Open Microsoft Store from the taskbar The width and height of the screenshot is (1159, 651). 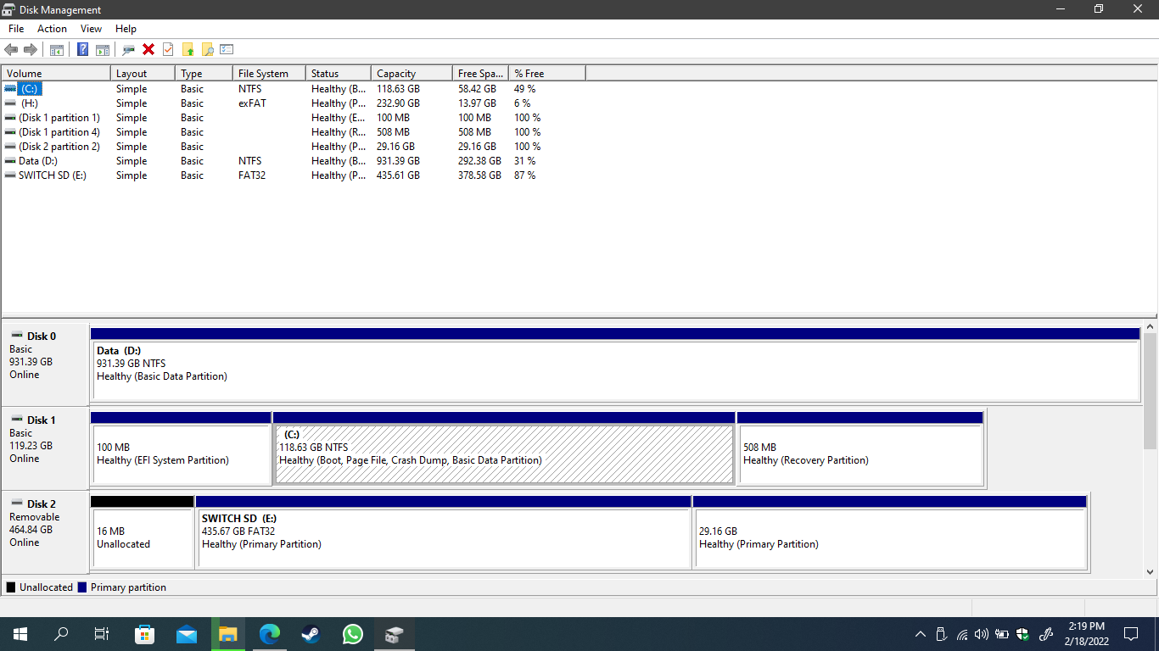[x=145, y=634]
